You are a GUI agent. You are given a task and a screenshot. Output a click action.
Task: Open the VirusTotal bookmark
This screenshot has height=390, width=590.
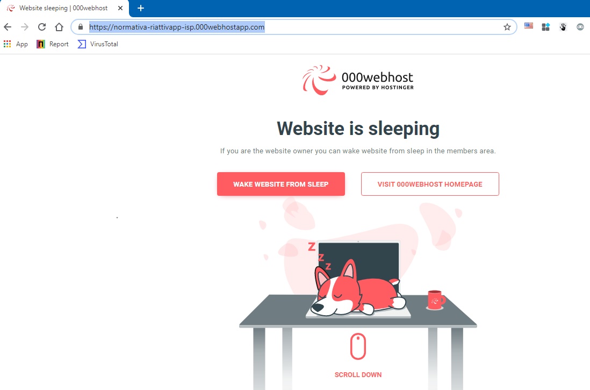(x=98, y=44)
